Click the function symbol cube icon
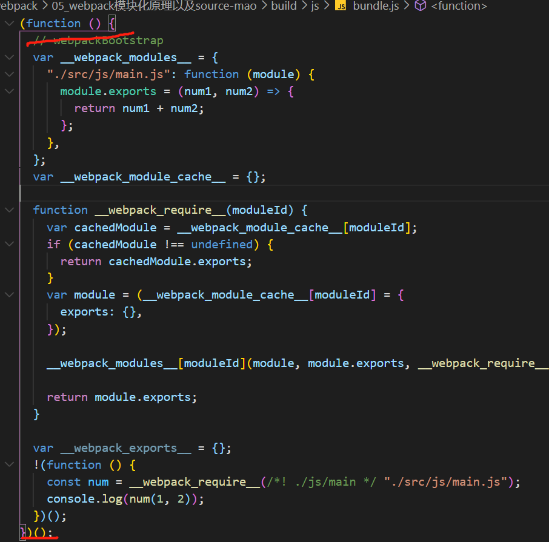Screen dimensions: 549x542 (x=420, y=5)
